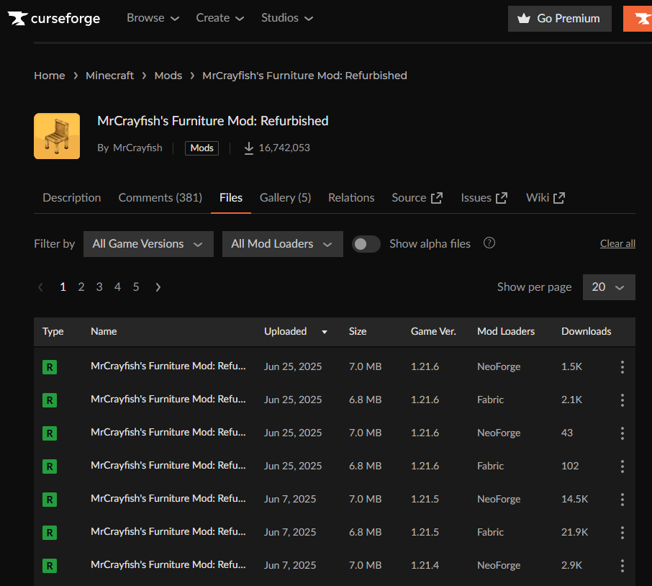Go to Minecraft breadcrumb
Image resolution: width=652 pixels, height=586 pixels.
point(110,76)
